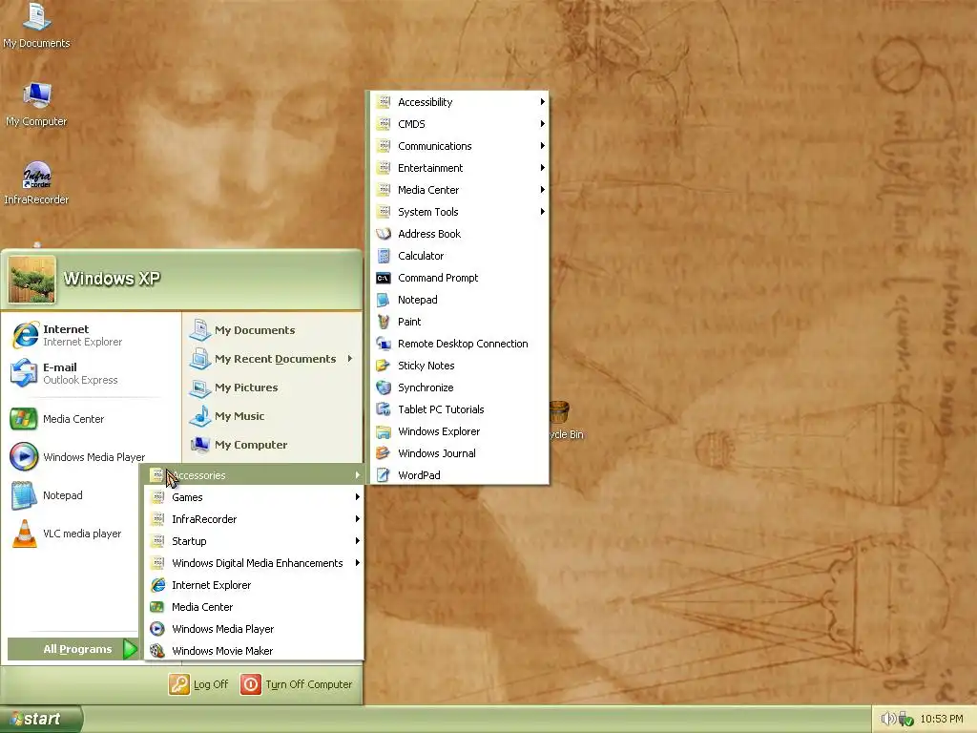Expand the Accessibility submenu arrow
Viewport: 977px width, 733px height.
[x=543, y=101]
